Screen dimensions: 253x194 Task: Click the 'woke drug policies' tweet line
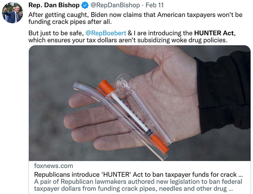[x=128, y=40]
